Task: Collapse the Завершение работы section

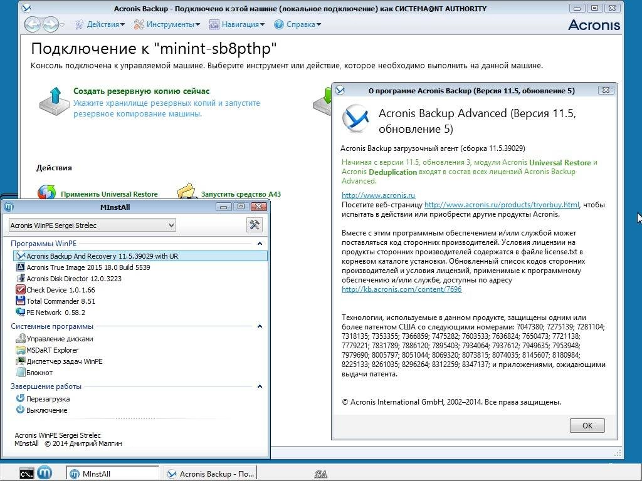Action: click(260, 386)
